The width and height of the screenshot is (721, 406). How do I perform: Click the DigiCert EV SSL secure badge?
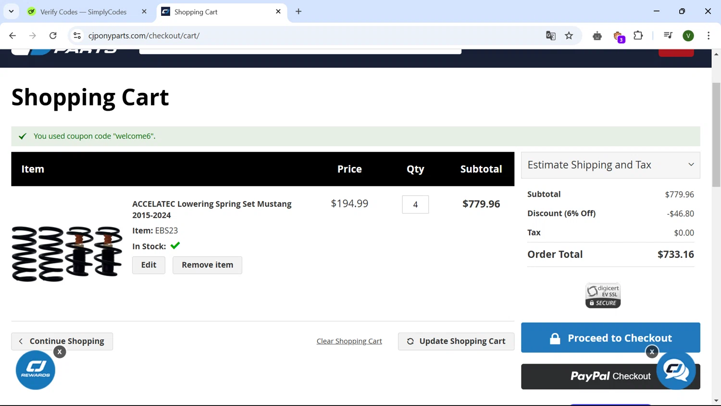603,295
